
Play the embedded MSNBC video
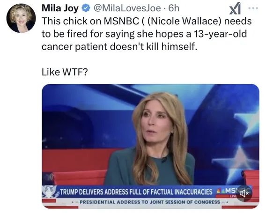click(x=150, y=147)
